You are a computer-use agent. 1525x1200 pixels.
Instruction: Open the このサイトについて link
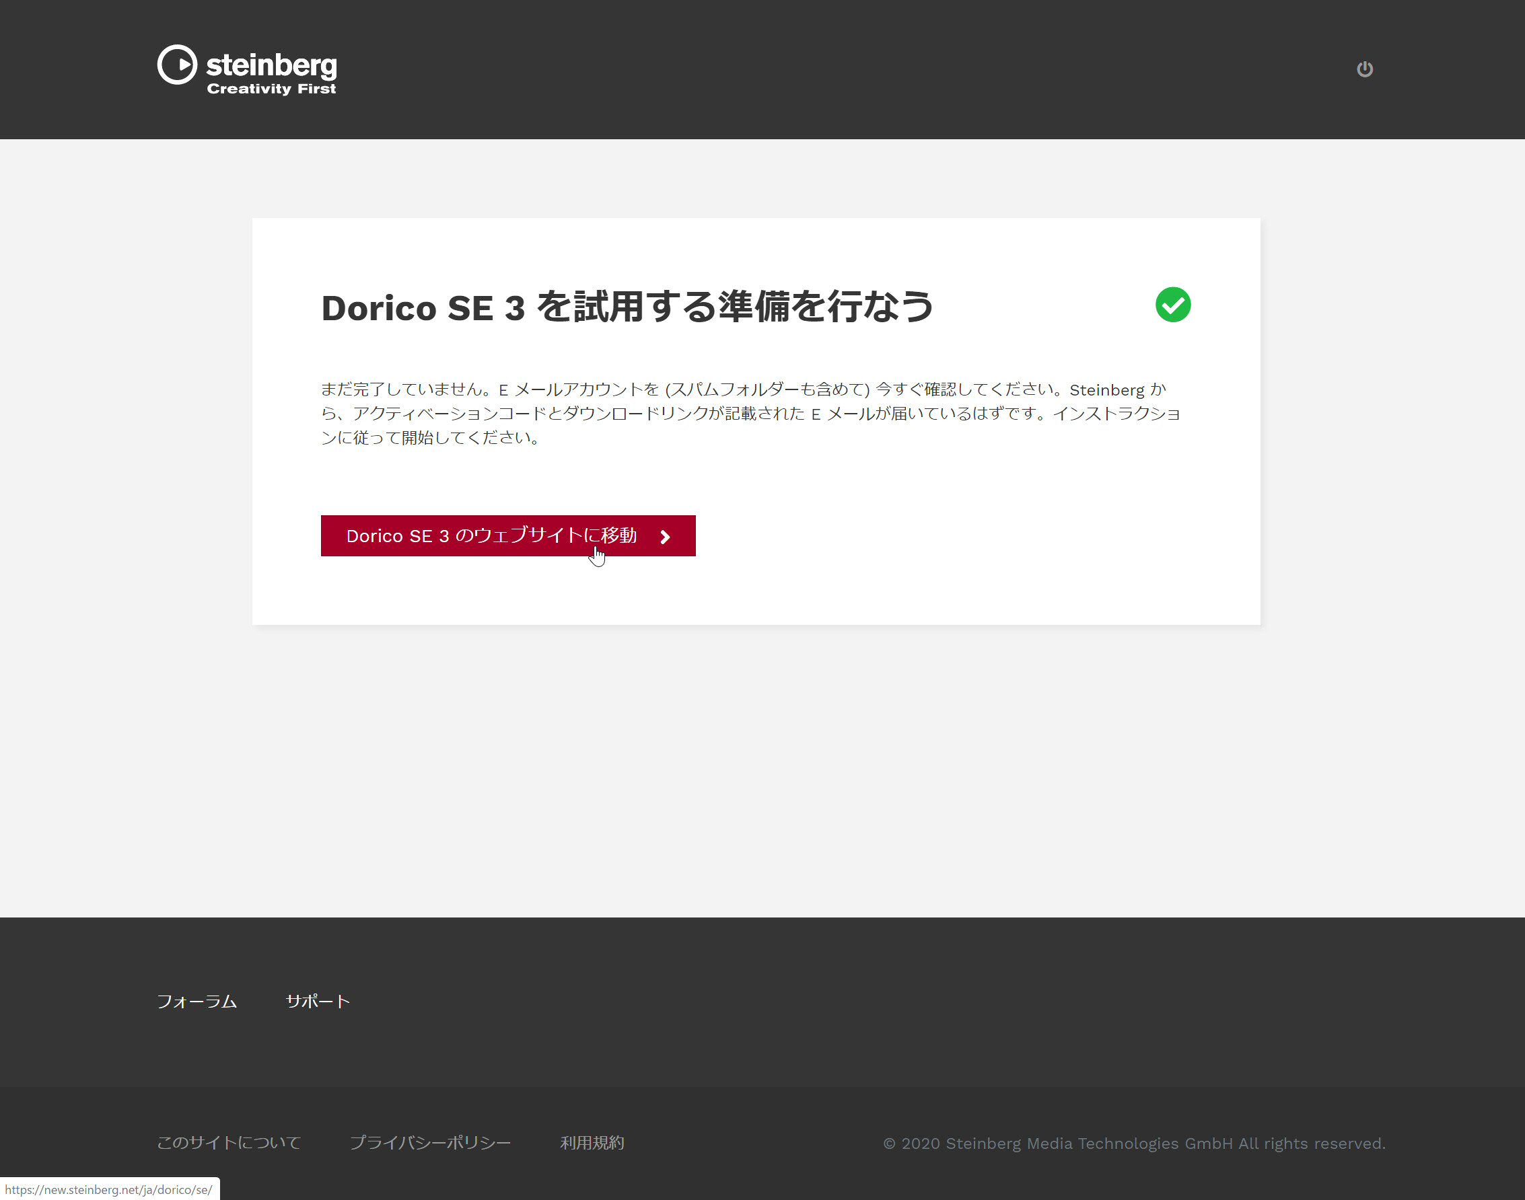(x=228, y=1143)
